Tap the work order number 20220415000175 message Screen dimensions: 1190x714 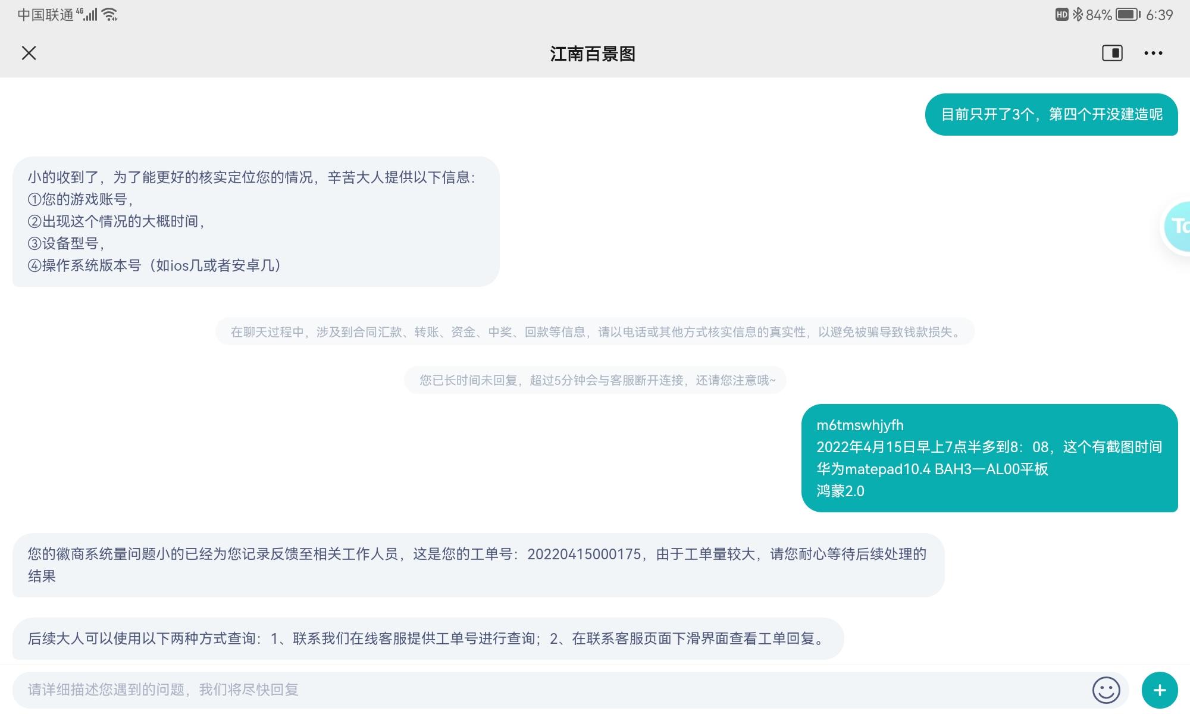click(477, 565)
